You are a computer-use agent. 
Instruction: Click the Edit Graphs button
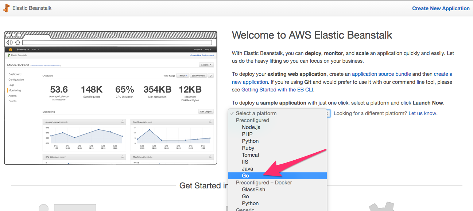point(206,112)
